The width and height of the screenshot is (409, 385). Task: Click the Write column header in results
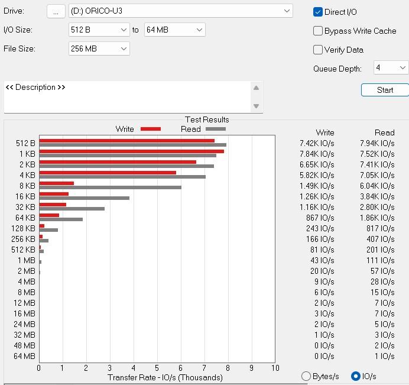tap(325, 132)
